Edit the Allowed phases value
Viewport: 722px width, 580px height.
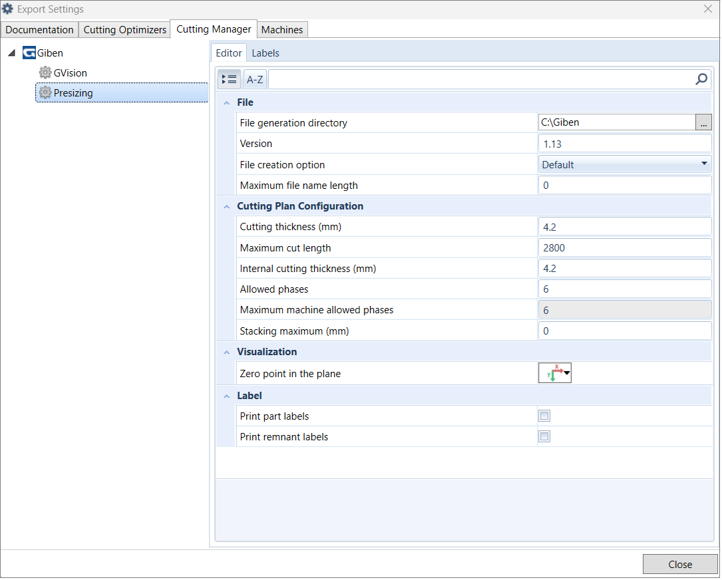(625, 289)
